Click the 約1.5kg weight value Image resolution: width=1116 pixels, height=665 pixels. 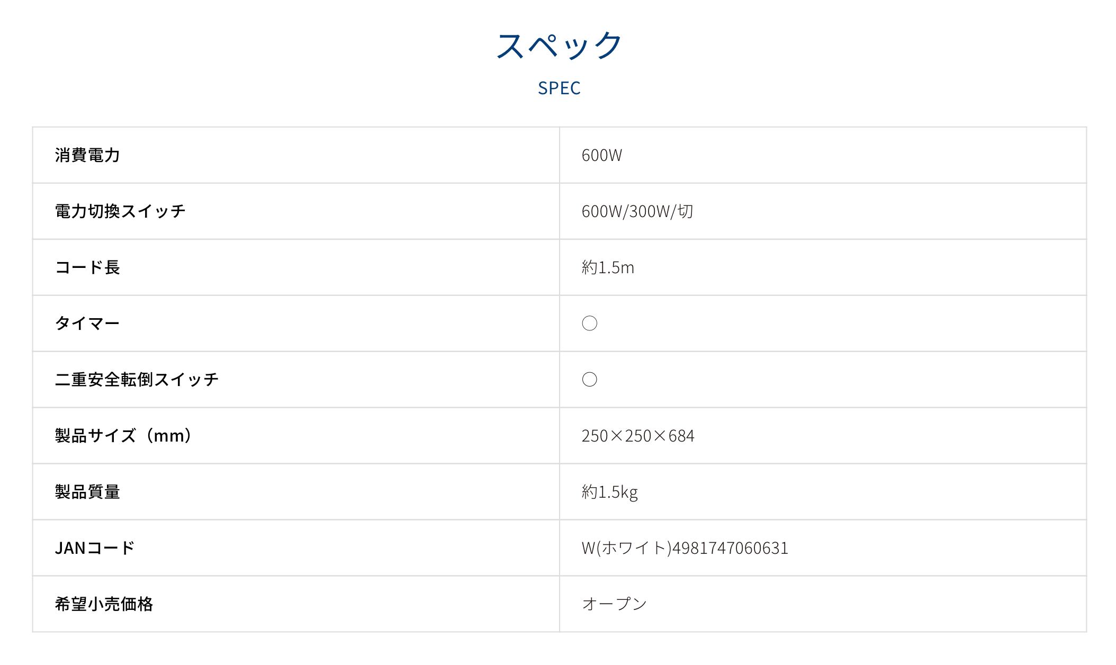tap(609, 492)
